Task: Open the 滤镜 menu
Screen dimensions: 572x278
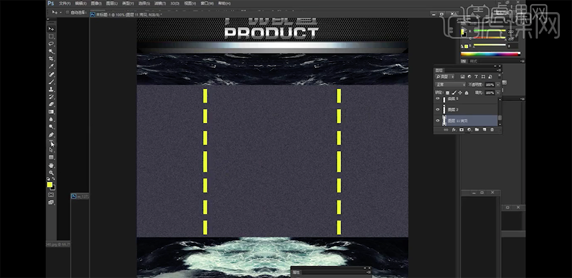Action: tap(159, 3)
